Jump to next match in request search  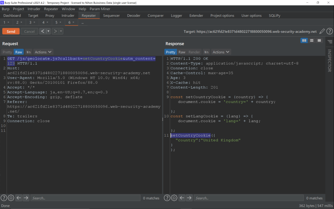pyautogui.click(x=26, y=198)
